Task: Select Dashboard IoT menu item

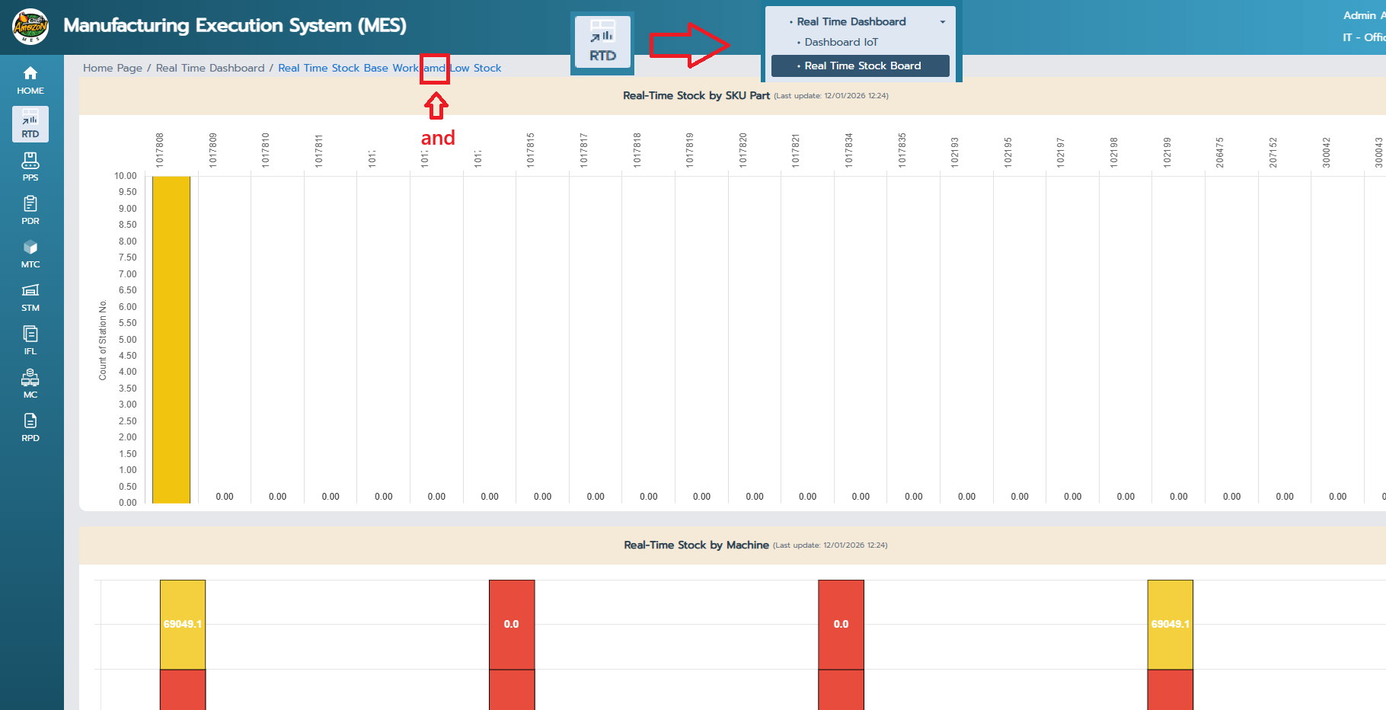Action: click(841, 43)
